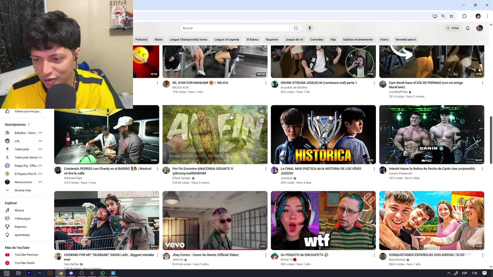The height and width of the screenshot is (277, 493).
Task: Toggle captions on ANACONDA preview video
Action: click(x=262, y=120)
